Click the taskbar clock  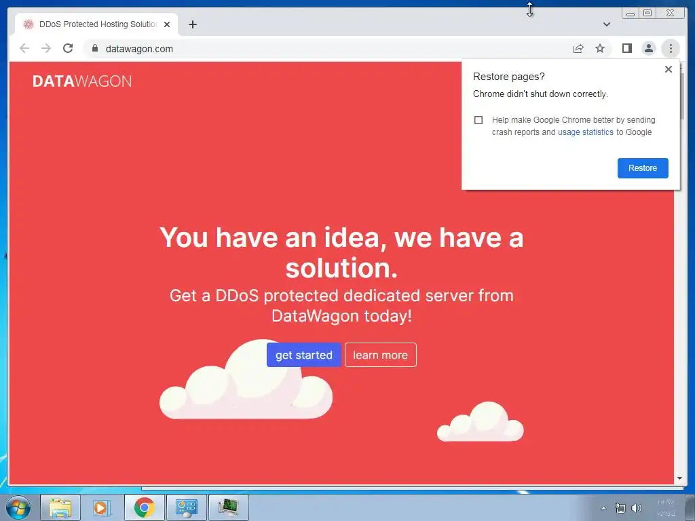666,507
